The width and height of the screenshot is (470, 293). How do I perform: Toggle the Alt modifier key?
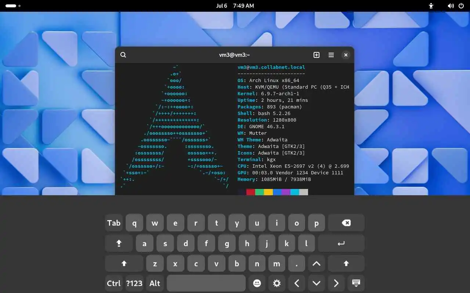pos(155,283)
